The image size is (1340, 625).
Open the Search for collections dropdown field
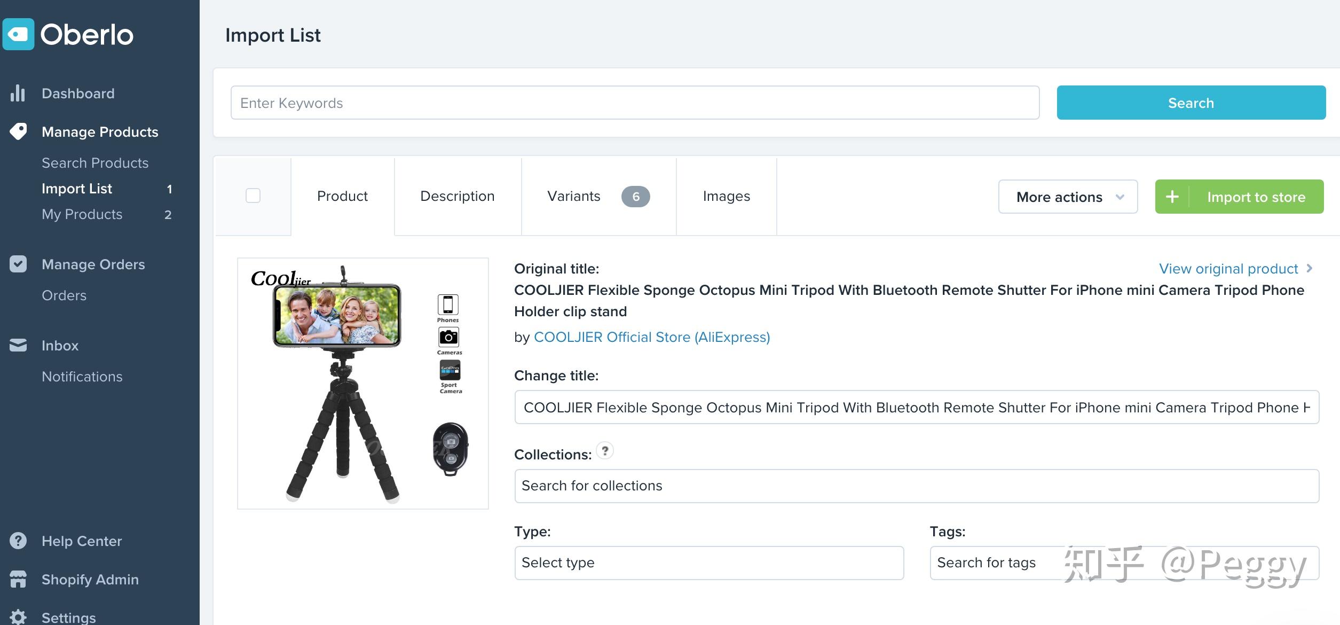pos(917,486)
